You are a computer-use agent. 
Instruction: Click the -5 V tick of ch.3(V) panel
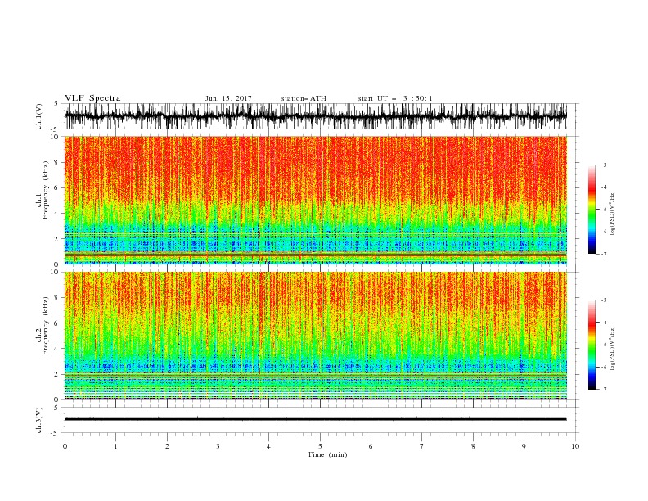tap(56, 433)
